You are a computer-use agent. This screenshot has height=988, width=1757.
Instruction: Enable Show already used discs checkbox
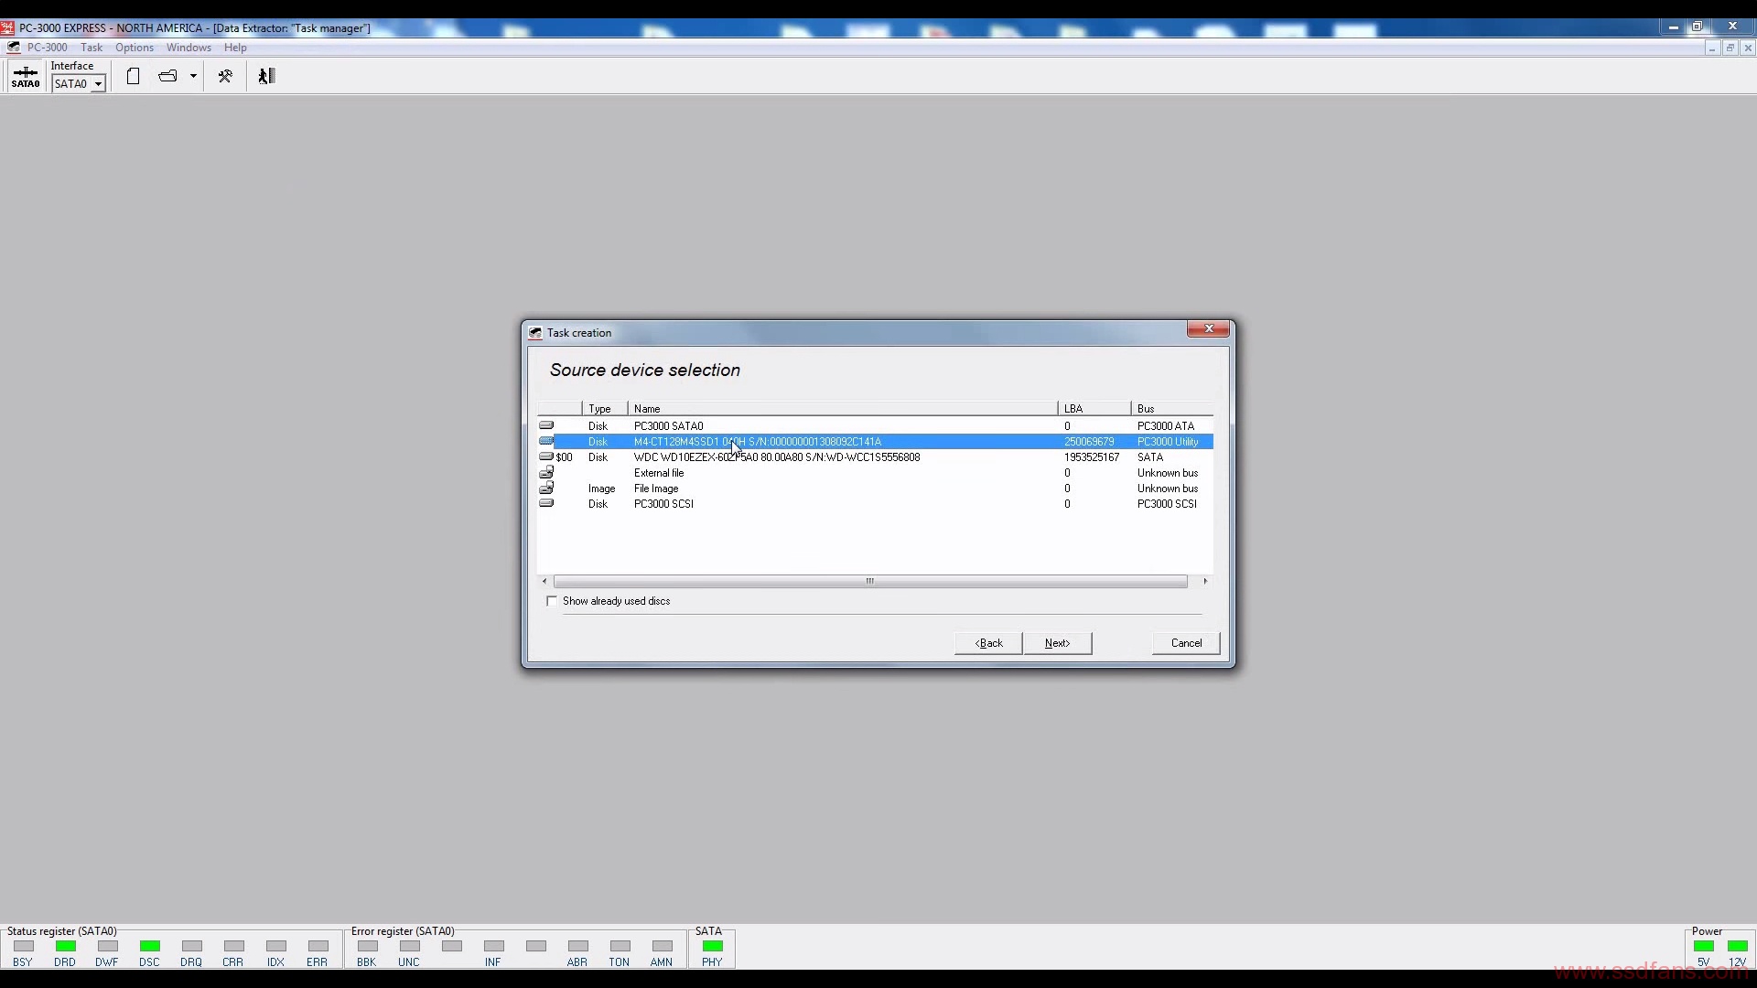point(552,601)
